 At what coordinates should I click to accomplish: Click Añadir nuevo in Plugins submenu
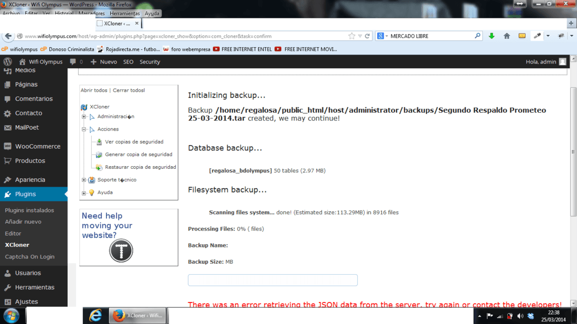pyautogui.click(x=23, y=222)
